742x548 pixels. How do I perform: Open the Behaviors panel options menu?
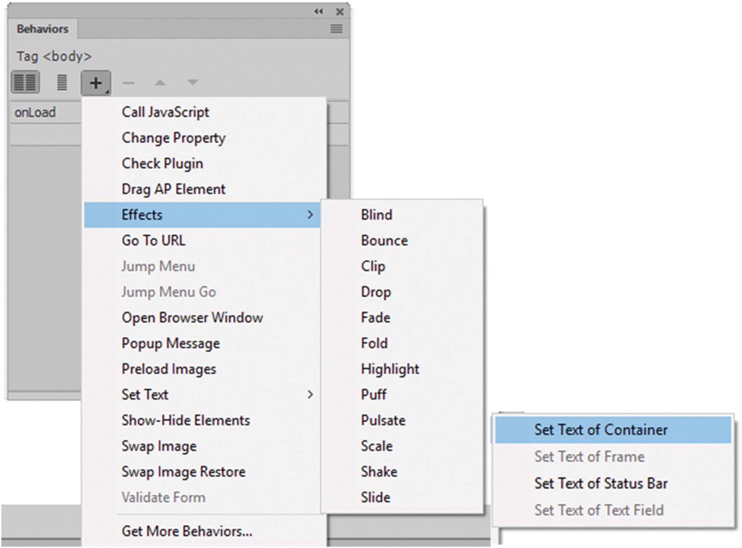pos(336,29)
